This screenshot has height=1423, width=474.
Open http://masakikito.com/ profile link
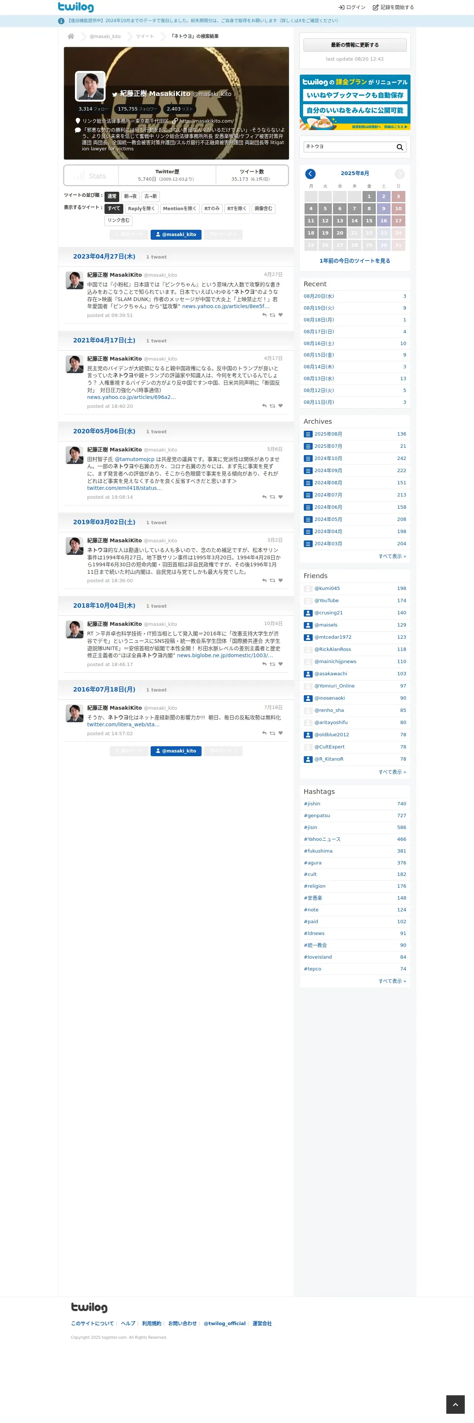(206, 121)
